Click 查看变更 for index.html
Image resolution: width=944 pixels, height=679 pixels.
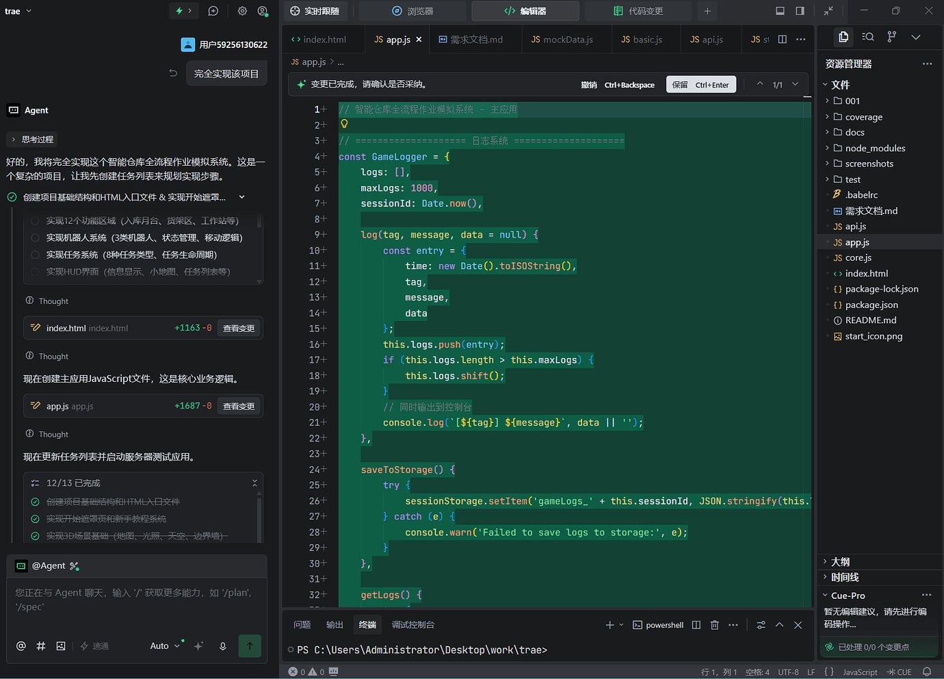[239, 328]
